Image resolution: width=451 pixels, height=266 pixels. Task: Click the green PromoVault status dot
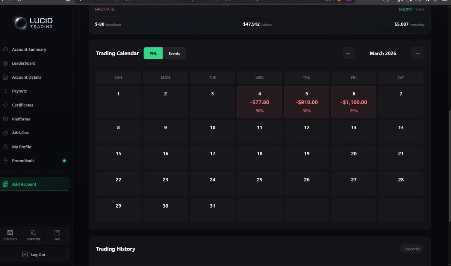(x=64, y=161)
